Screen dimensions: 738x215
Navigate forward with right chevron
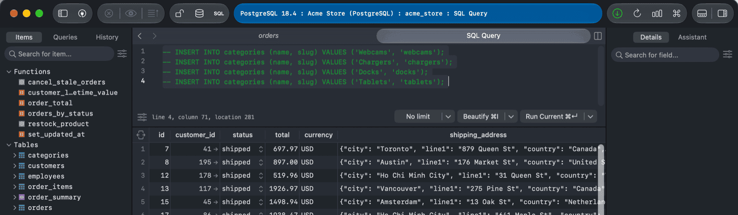click(x=155, y=36)
